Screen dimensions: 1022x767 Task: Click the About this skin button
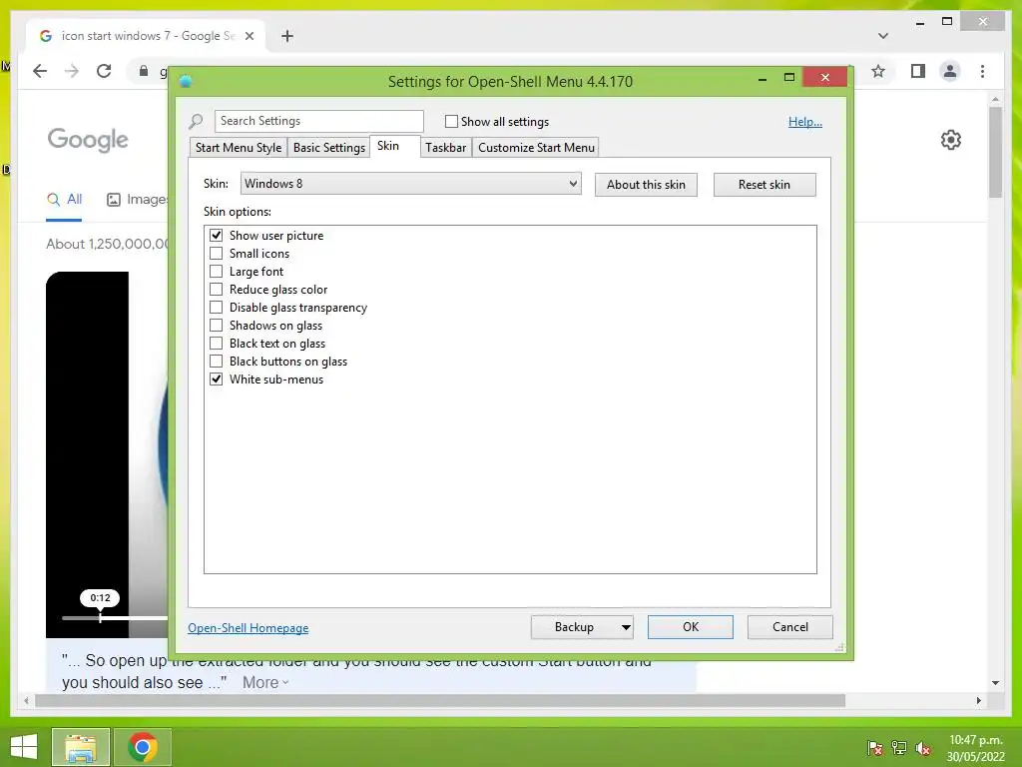[x=646, y=185]
